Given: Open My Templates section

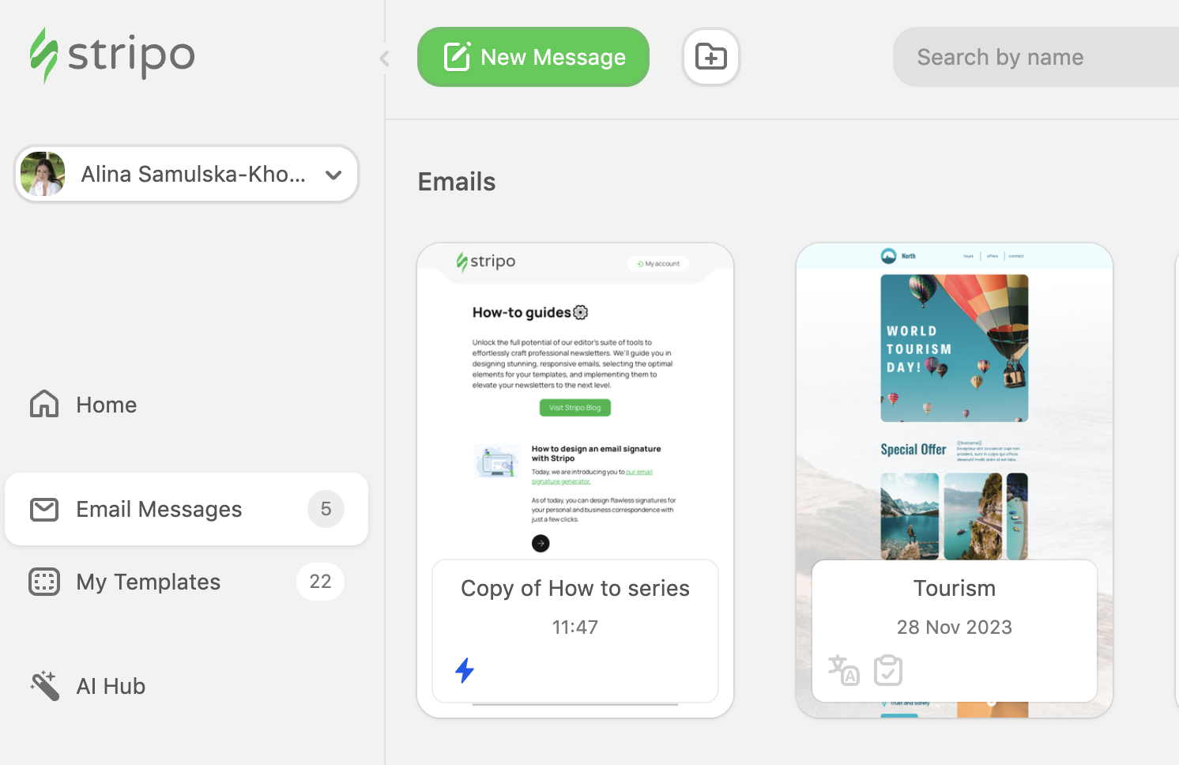Looking at the screenshot, I should point(186,582).
